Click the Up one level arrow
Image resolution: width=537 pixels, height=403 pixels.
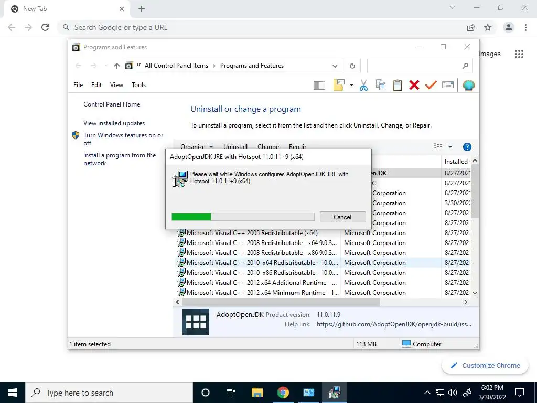click(117, 66)
